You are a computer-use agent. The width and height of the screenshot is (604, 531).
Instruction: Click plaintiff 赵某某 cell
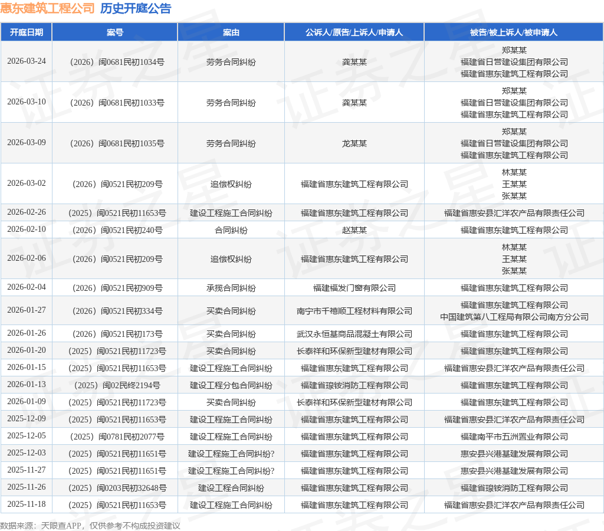click(x=354, y=231)
